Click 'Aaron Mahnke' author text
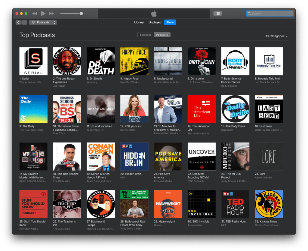 coord(263,178)
